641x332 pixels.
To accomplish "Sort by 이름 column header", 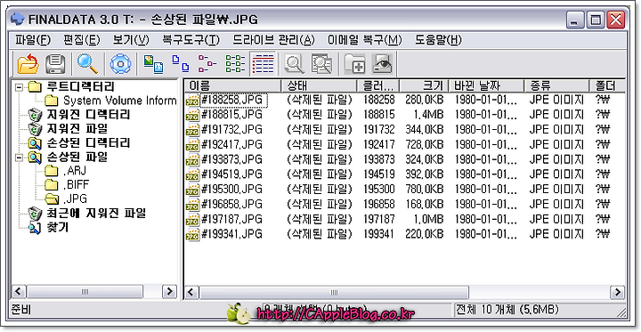I will [233, 85].
